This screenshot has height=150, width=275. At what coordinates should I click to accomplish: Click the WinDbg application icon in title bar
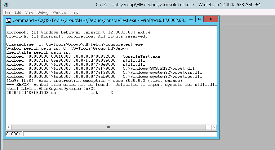(6, 4)
